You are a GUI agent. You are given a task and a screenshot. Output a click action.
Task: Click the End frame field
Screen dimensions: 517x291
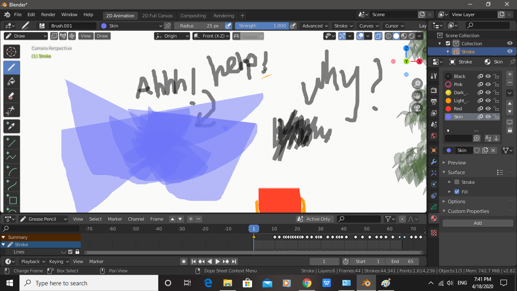[x=403, y=261]
